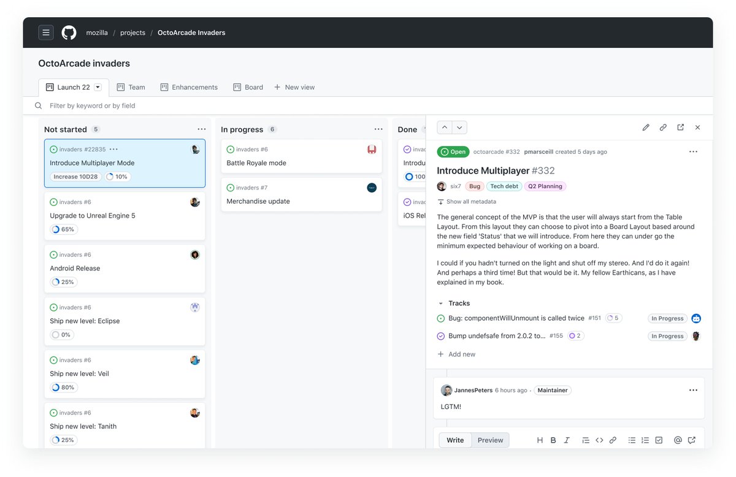Image resolution: width=736 pixels, height=477 pixels.
Task: Insert link in comment editor
Action: point(613,440)
